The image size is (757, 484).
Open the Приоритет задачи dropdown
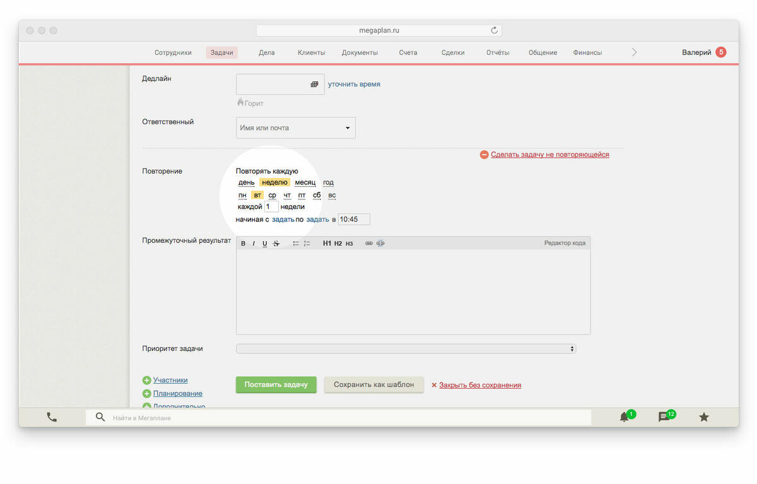click(406, 348)
